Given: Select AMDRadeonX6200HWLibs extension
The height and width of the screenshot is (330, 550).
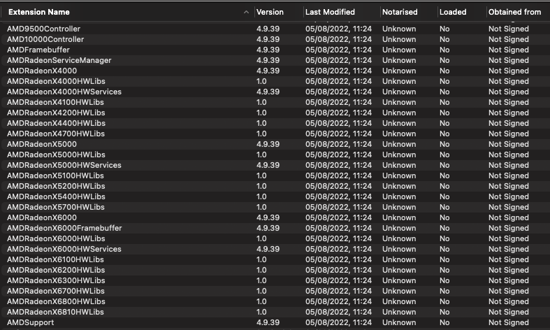Looking at the screenshot, I should [275, 270].
